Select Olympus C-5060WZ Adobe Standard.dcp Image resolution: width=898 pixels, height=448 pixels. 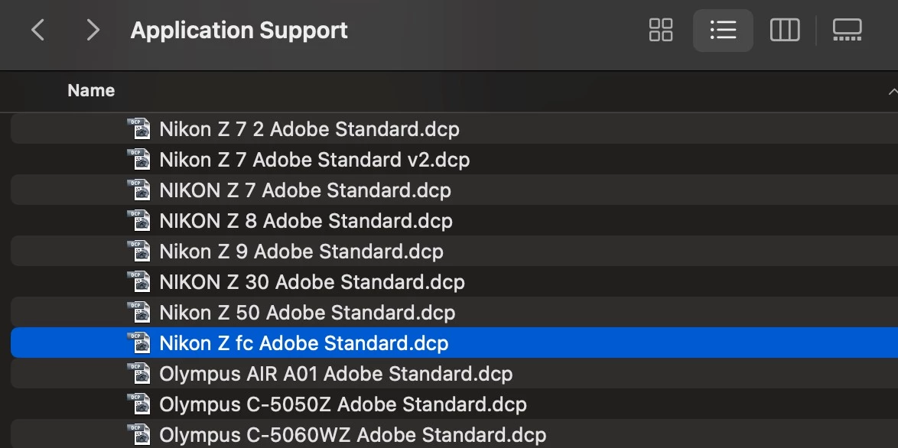[353, 435]
